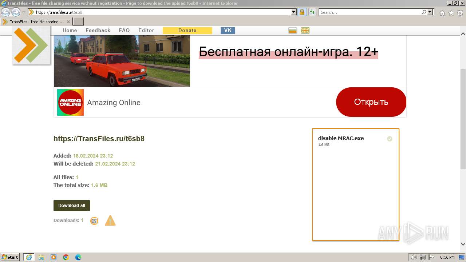This screenshot has width=466, height=262.
Task: Switch site language to Russian flag
Action: 293,31
